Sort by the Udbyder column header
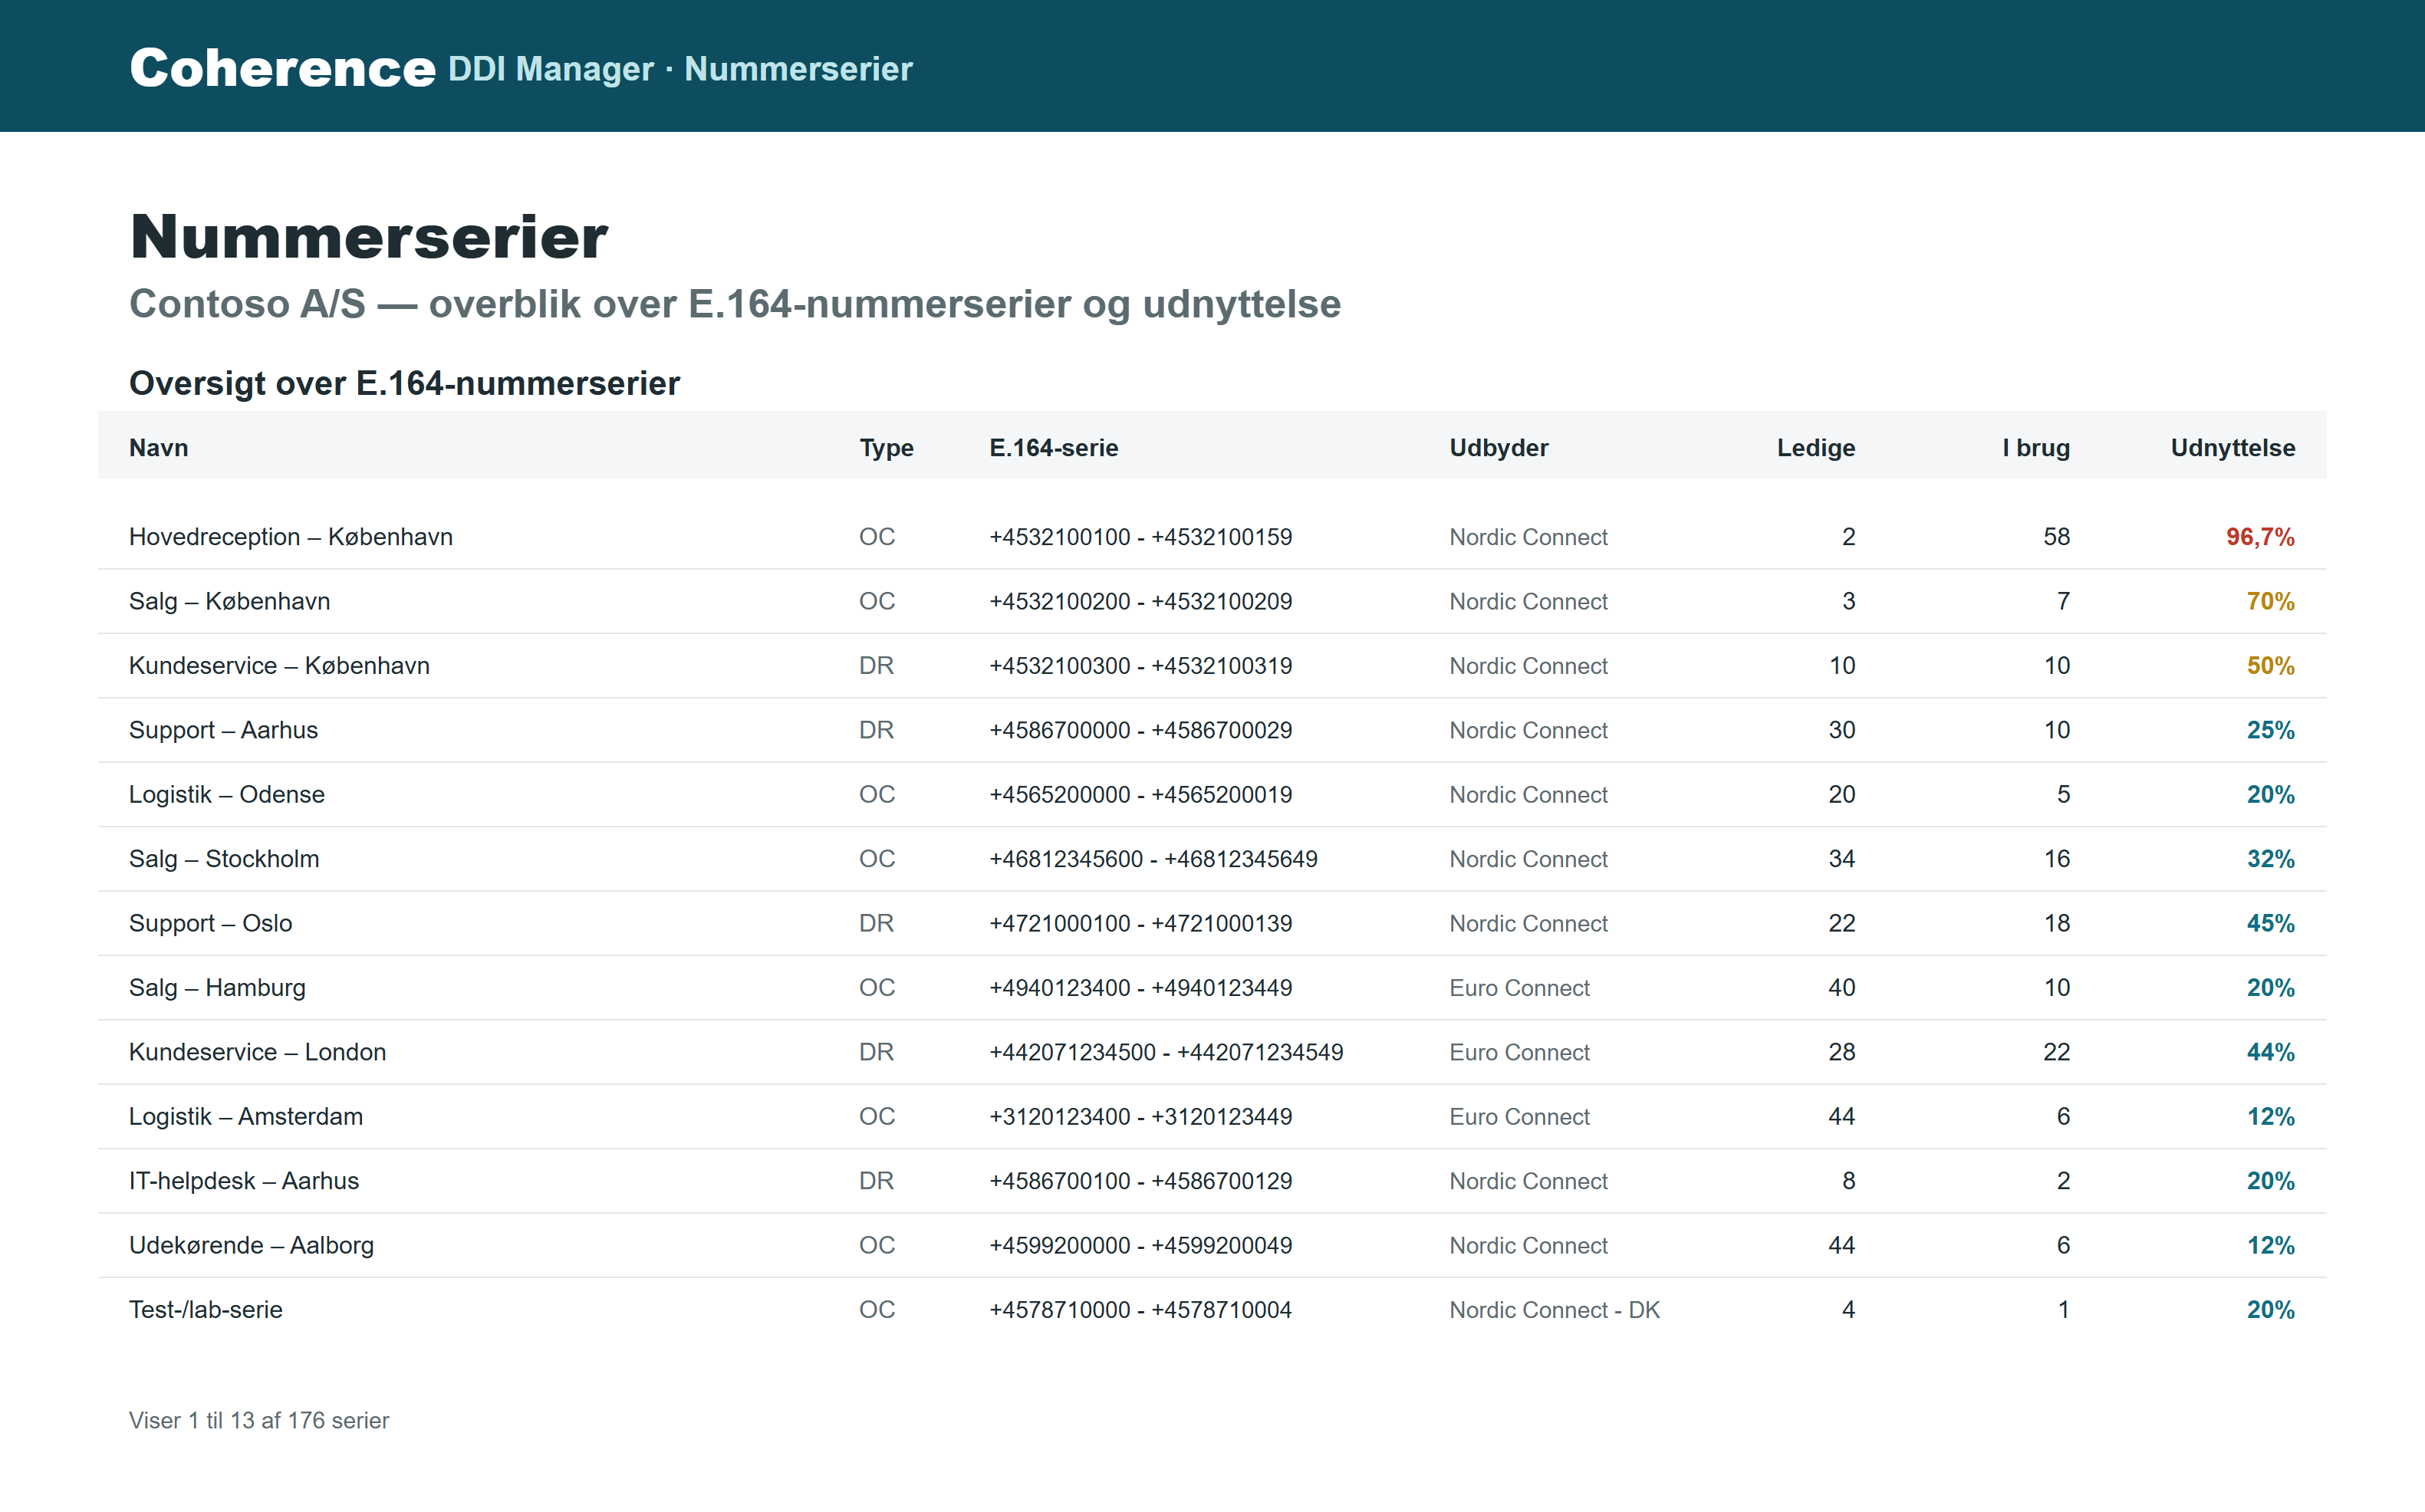This screenshot has width=2425, height=1512. (1499, 447)
